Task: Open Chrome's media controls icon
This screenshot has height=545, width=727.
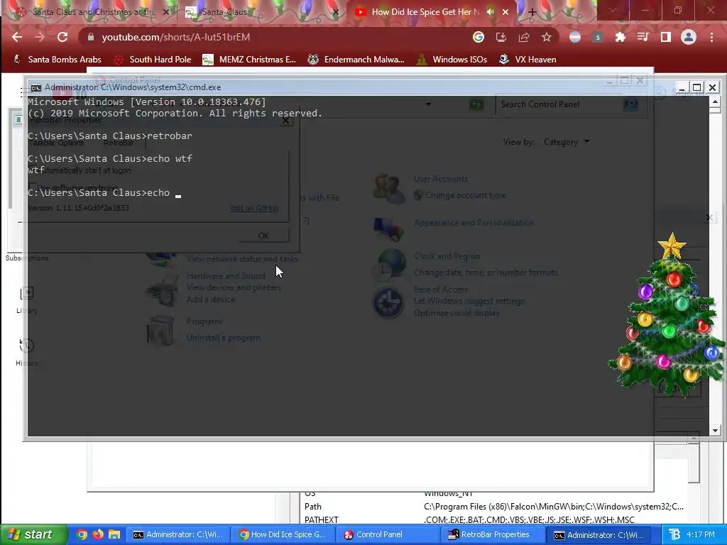Action: [643, 37]
